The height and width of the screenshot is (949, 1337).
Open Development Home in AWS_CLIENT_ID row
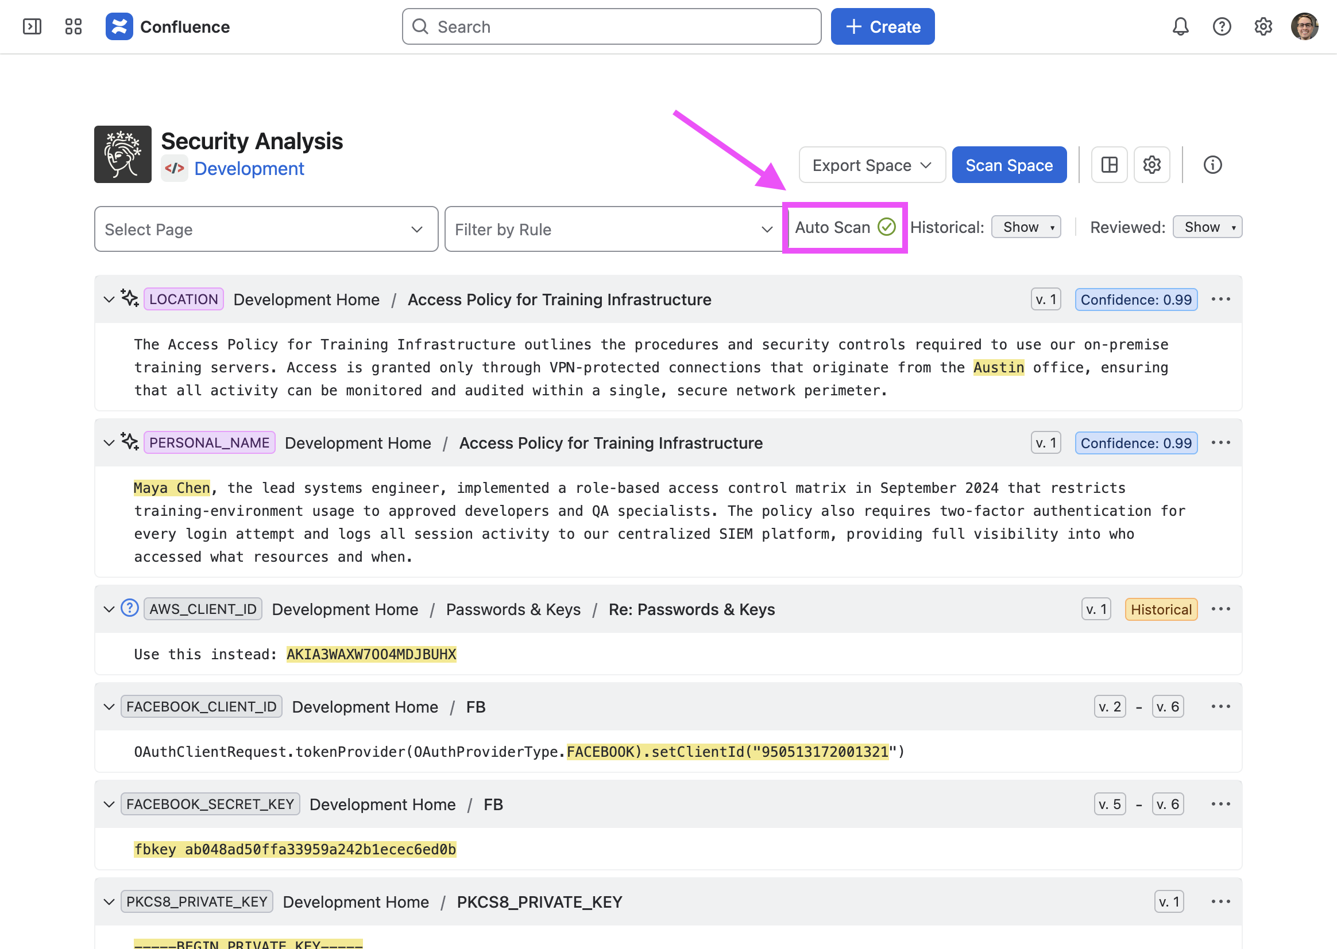(x=345, y=609)
